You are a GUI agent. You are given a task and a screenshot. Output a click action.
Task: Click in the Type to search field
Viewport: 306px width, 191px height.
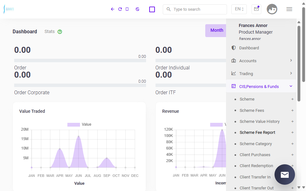(195, 9)
